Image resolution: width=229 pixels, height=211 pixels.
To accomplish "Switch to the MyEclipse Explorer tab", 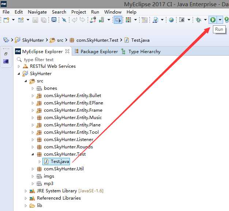I will (x=42, y=52).
